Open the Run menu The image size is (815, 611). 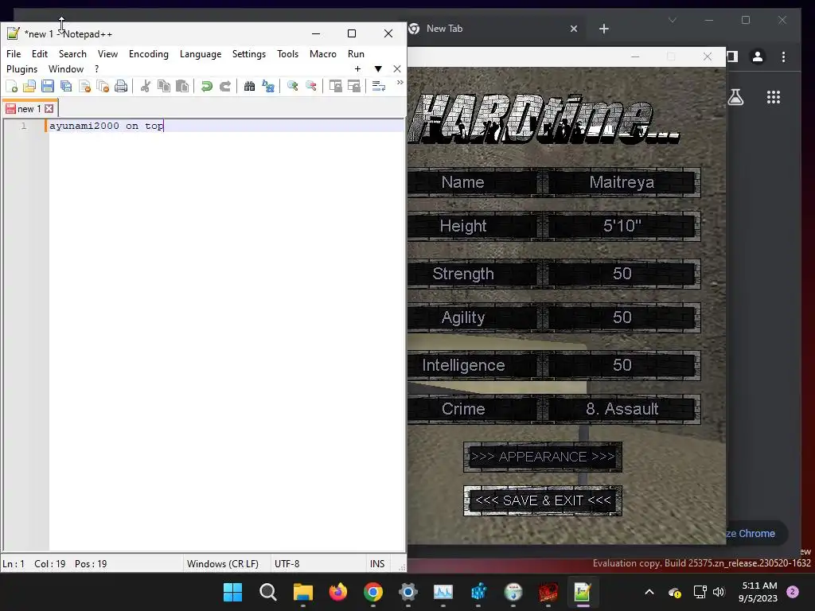click(x=356, y=54)
